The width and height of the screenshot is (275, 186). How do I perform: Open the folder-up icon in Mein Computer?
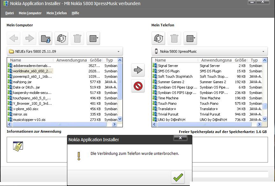(45, 38)
